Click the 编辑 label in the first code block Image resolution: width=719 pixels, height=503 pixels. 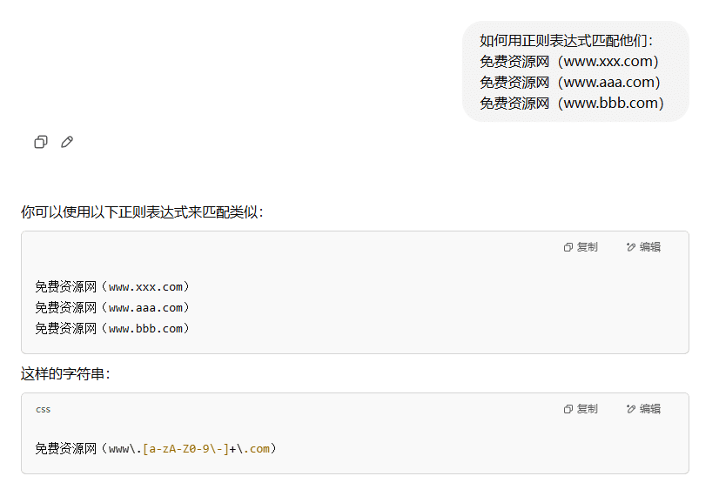click(x=650, y=247)
